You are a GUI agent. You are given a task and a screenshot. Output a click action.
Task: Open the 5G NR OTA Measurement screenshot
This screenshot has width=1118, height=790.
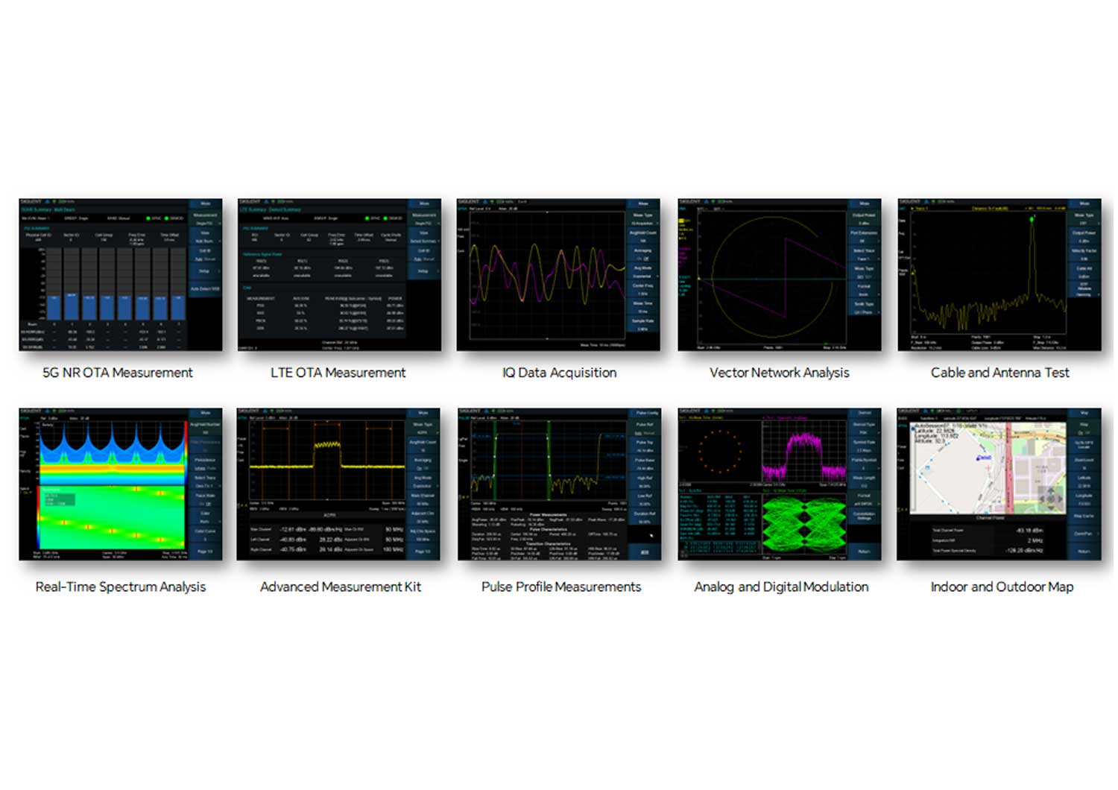pyautogui.click(x=121, y=275)
